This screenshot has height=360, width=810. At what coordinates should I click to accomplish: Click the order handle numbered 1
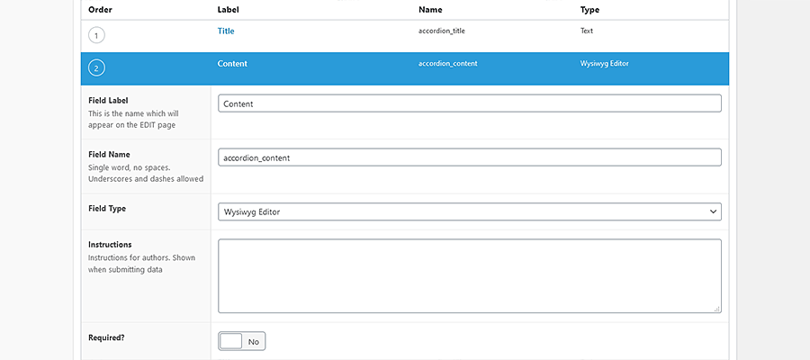click(x=96, y=35)
